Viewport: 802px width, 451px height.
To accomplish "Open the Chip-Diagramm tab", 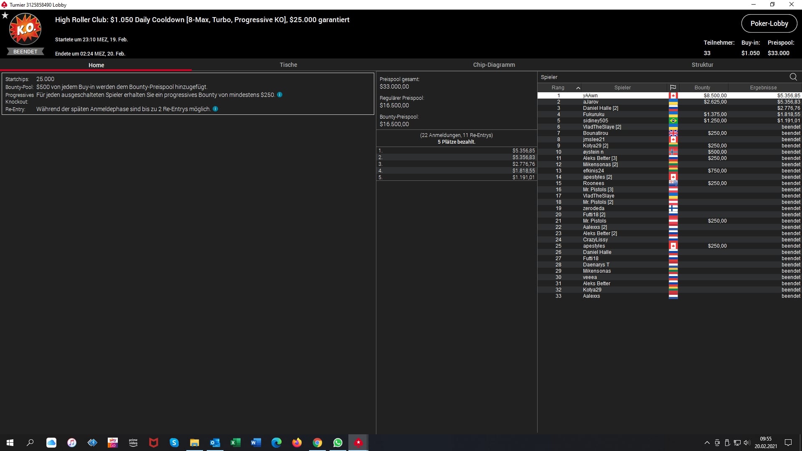I will point(494,65).
